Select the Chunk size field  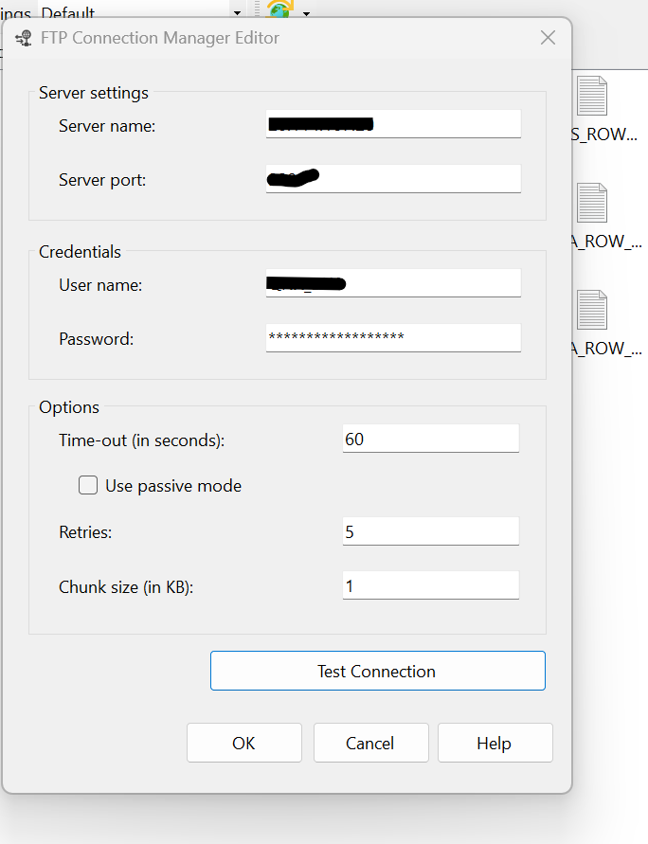tap(431, 585)
